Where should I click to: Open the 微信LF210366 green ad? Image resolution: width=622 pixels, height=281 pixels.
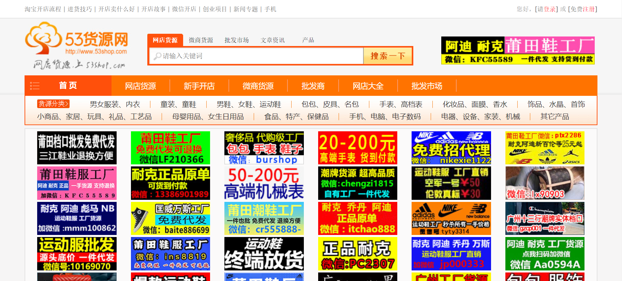click(171, 148)
